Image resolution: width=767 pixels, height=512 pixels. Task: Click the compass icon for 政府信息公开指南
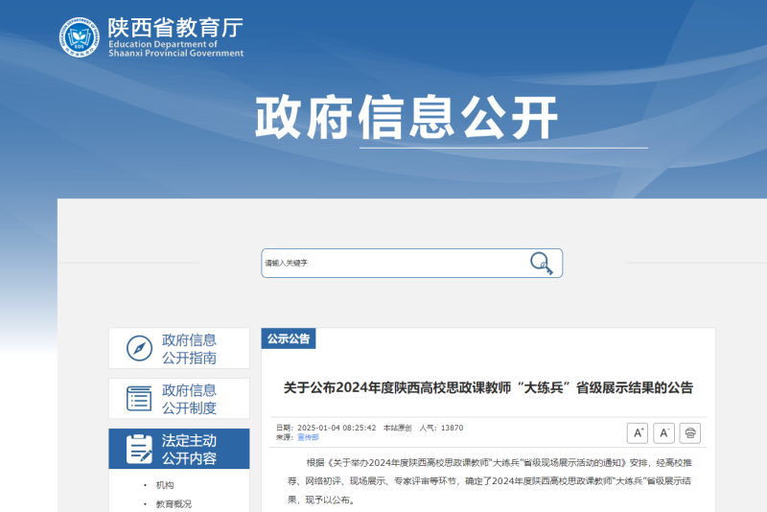(x=140, y=348)
